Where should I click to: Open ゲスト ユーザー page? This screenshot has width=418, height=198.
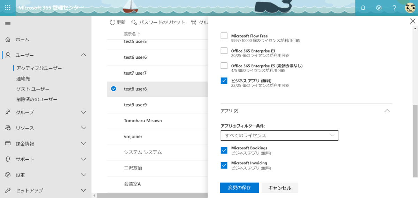point(33,89)
